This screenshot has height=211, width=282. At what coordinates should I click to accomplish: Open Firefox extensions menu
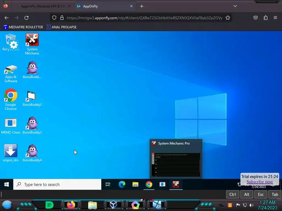[x=265, y=18]
